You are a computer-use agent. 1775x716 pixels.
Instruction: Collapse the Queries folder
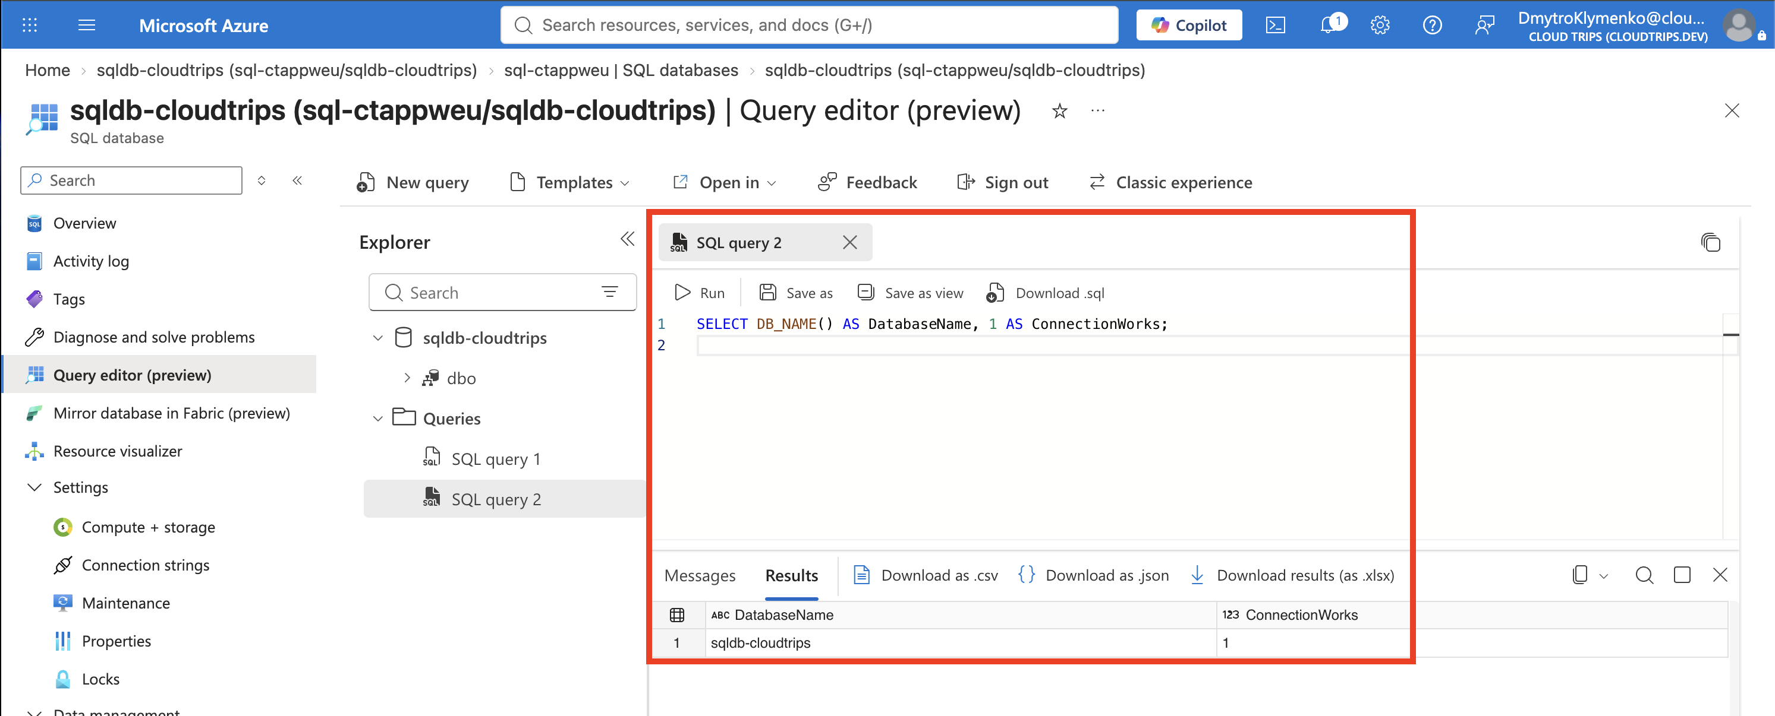coord(377,419)
